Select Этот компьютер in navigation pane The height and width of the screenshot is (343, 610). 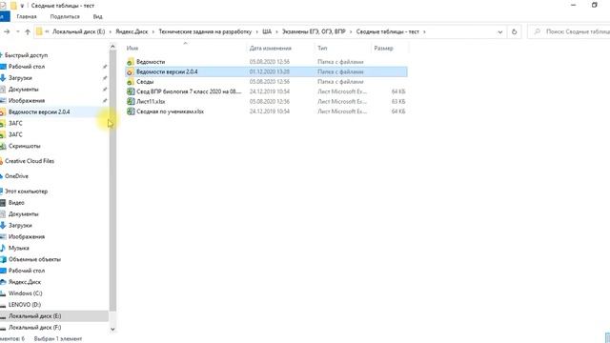pos(26,192)
